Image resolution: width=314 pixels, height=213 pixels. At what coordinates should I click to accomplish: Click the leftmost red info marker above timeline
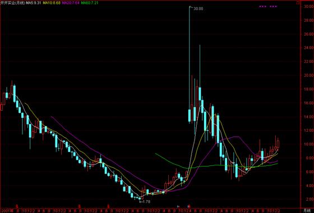pyautogui.click(x=17, y=206)
